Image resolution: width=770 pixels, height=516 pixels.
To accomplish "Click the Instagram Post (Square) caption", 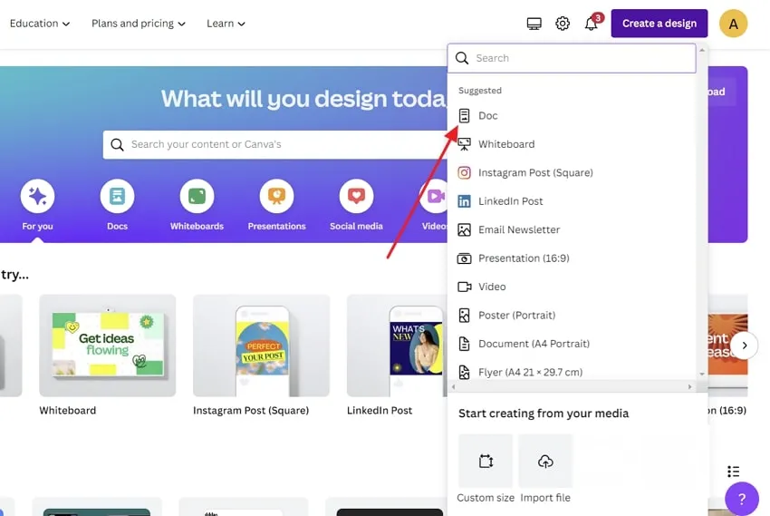I will pos(251,410).
